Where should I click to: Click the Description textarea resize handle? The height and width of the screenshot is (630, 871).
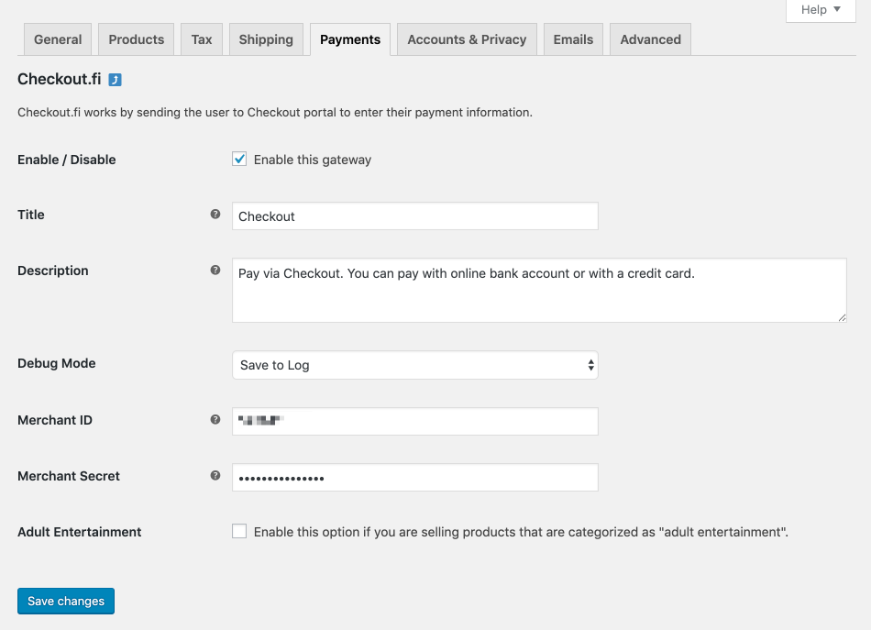click(x=842, y=317)
